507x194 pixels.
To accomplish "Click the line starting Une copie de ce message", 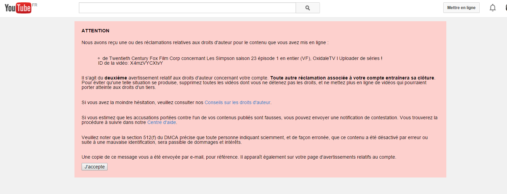I will tap(239, 157).
